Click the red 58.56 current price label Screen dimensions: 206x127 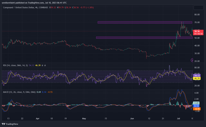tap(198, 32)
